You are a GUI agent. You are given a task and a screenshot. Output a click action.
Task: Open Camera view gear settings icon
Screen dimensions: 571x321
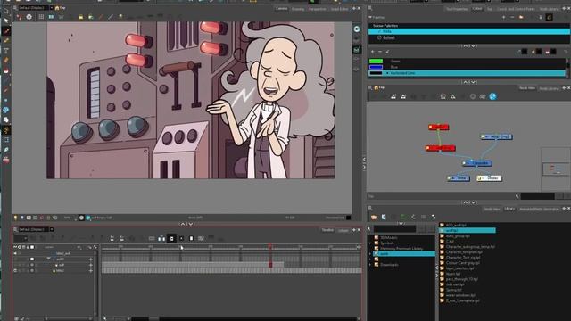point(29,17)
